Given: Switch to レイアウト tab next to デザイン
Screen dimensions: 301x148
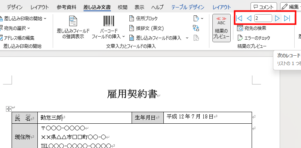Looking at the screenshot, I should tap(40, 7).
